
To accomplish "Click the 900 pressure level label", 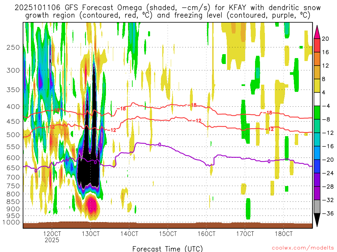I will pyautogui.click(x=13, y=209).
